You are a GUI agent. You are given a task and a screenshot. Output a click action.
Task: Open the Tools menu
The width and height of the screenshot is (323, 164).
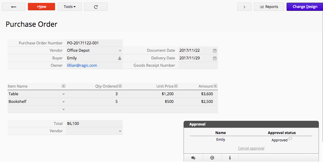tap(69, 7)
